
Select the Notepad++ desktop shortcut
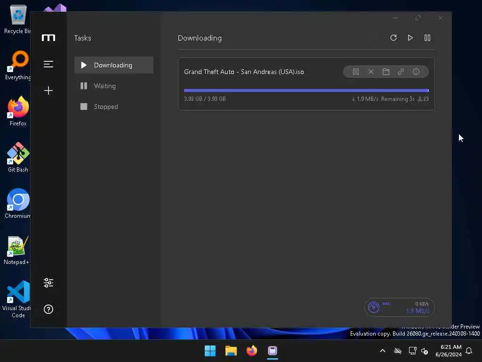(17, 250)
